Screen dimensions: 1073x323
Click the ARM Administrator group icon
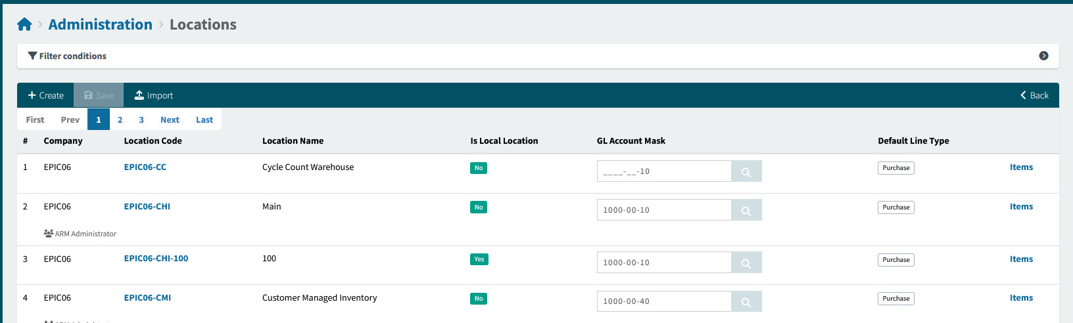coord(49,233)
